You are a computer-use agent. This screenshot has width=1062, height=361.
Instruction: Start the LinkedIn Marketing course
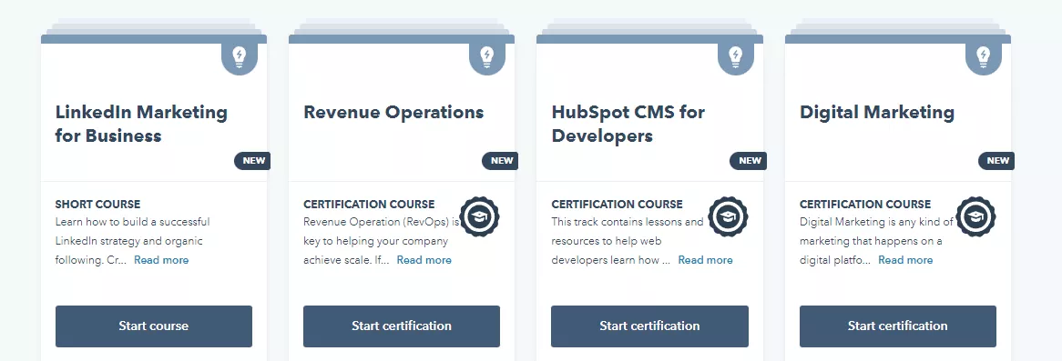point(154,326)
